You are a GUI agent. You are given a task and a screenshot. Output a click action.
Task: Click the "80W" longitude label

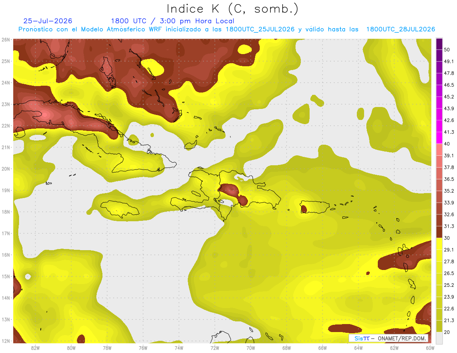click(71, 348)
